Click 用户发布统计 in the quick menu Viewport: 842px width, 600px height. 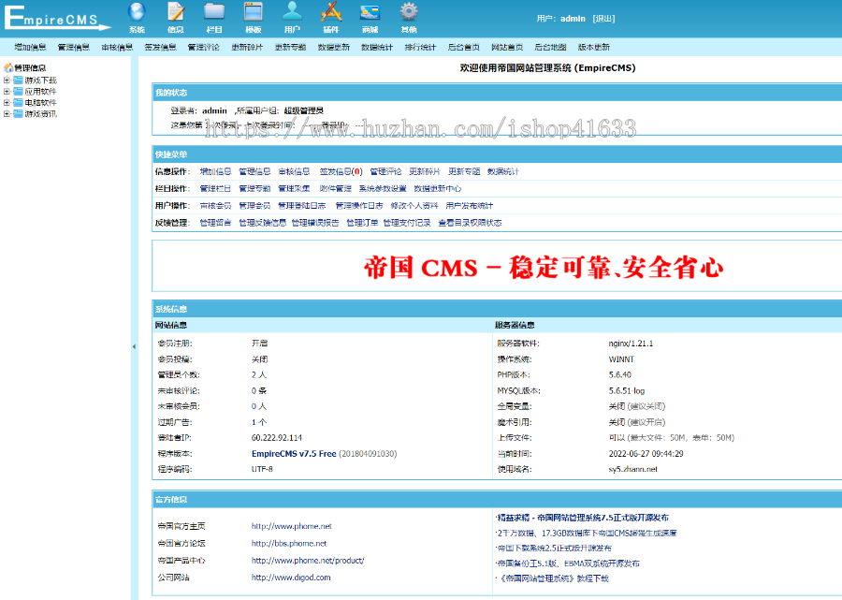470,206
